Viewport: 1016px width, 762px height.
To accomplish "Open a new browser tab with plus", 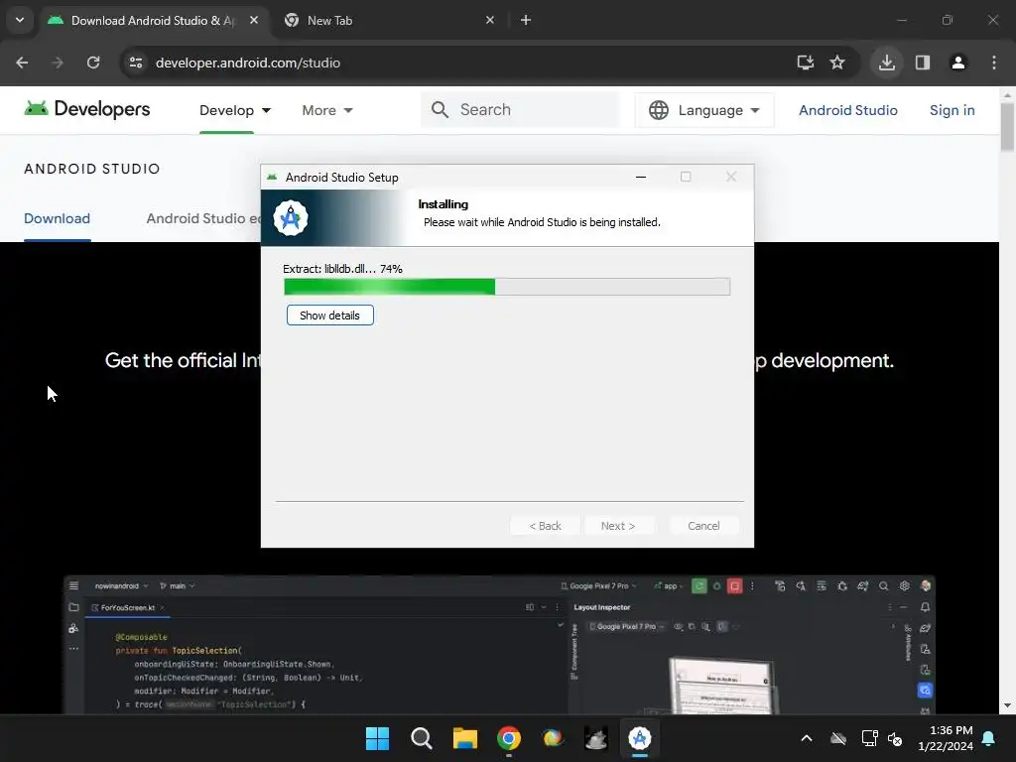I will (526, 20).
